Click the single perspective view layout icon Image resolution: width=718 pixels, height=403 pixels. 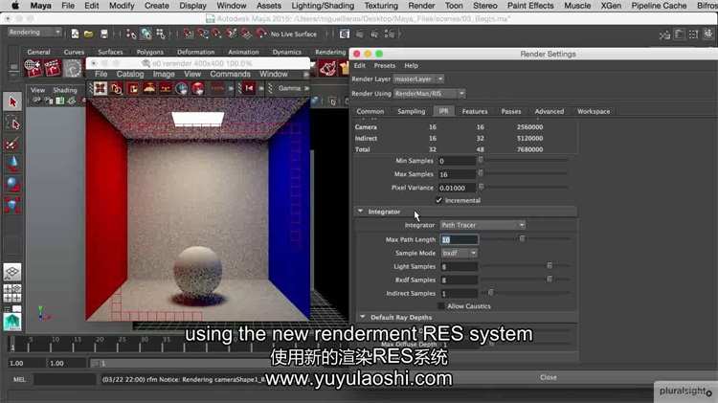[x=12, y=272]
